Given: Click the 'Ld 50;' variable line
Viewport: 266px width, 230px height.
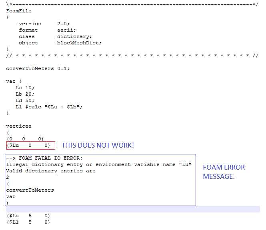Looking at the screenshot, I should (x=25, y=100).
